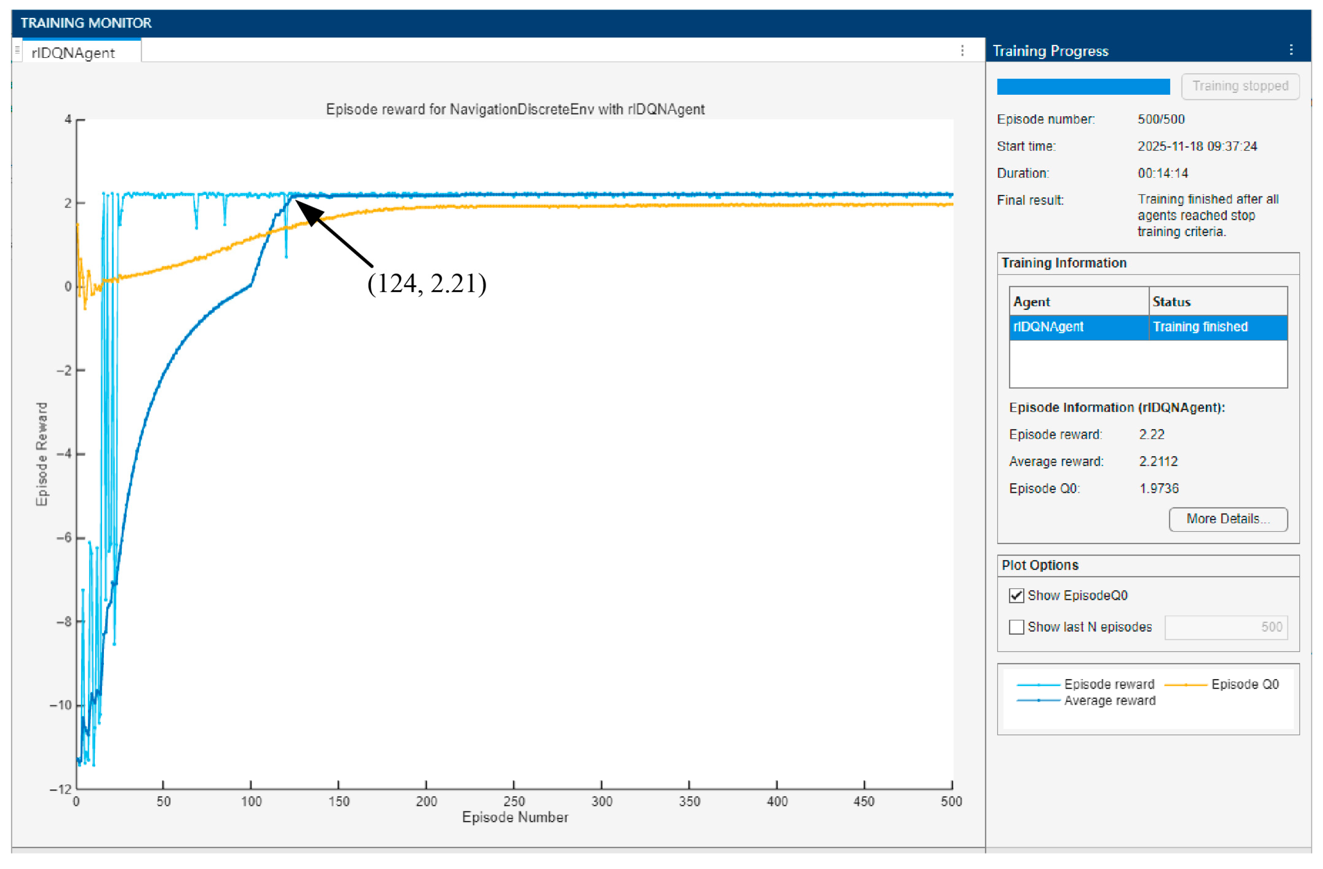The image size is (1323, 869).
Task: Open Training Progress panel three-dot menu
Action: coord(1291,50)
